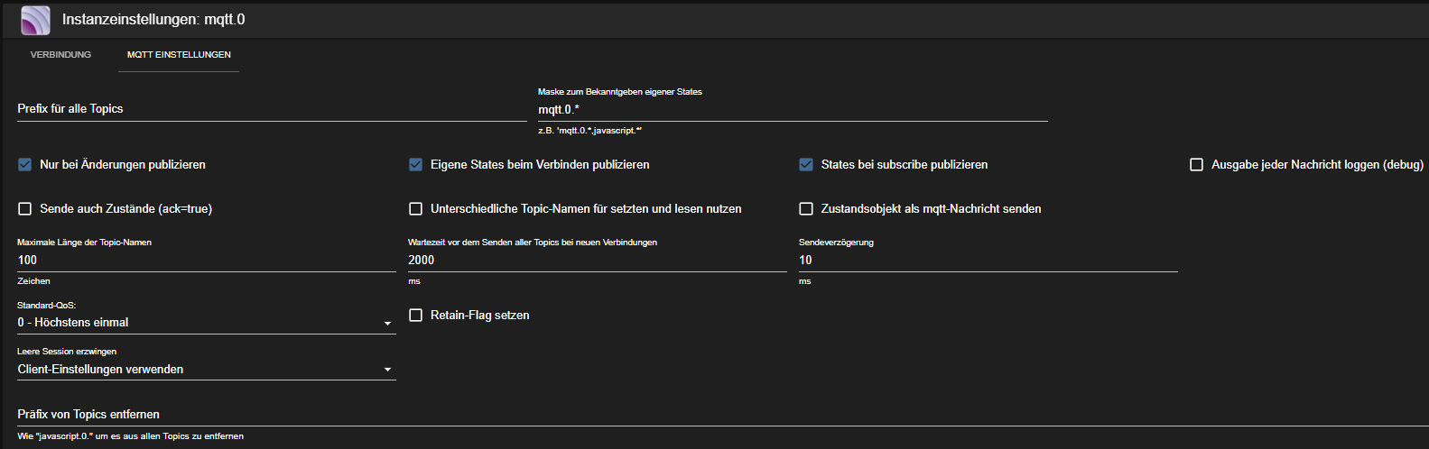Enable Unterschiedliche Topic-Namen für setzen und lesen
The image size is (1429, 449).
(416, 209)
